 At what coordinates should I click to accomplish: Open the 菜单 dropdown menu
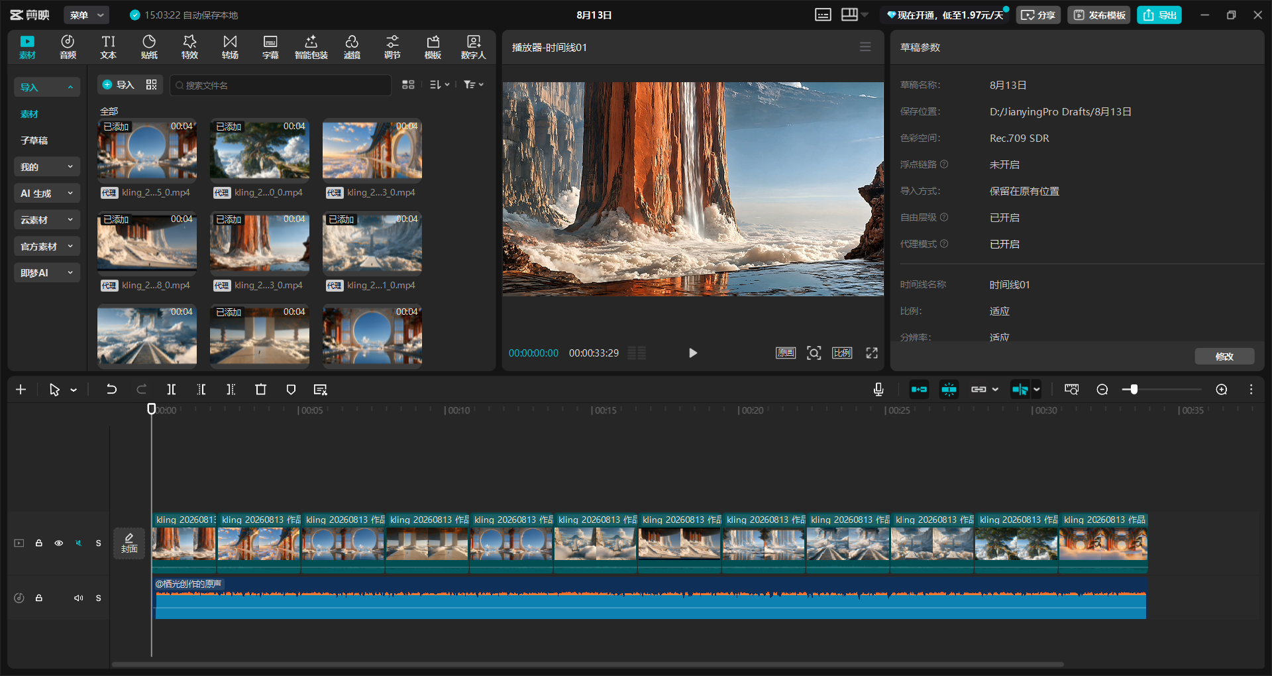tap(87, 15)
